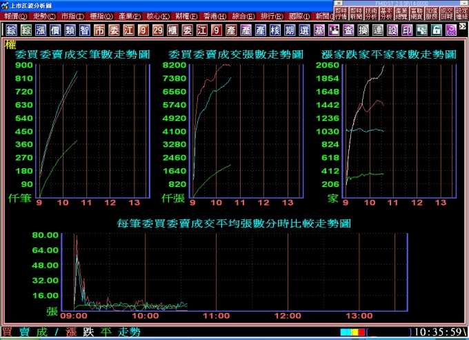
Task: Open the 香港(H) menu
Action: [215, 16]
